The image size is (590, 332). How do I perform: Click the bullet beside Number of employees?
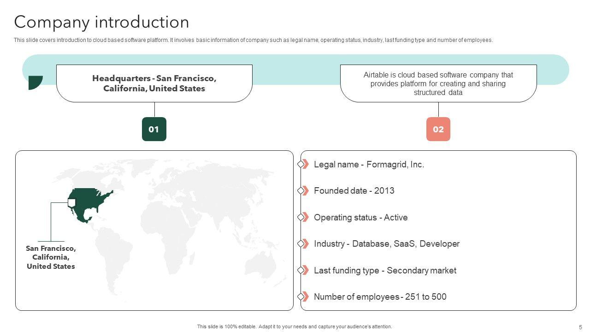point(304,296)
